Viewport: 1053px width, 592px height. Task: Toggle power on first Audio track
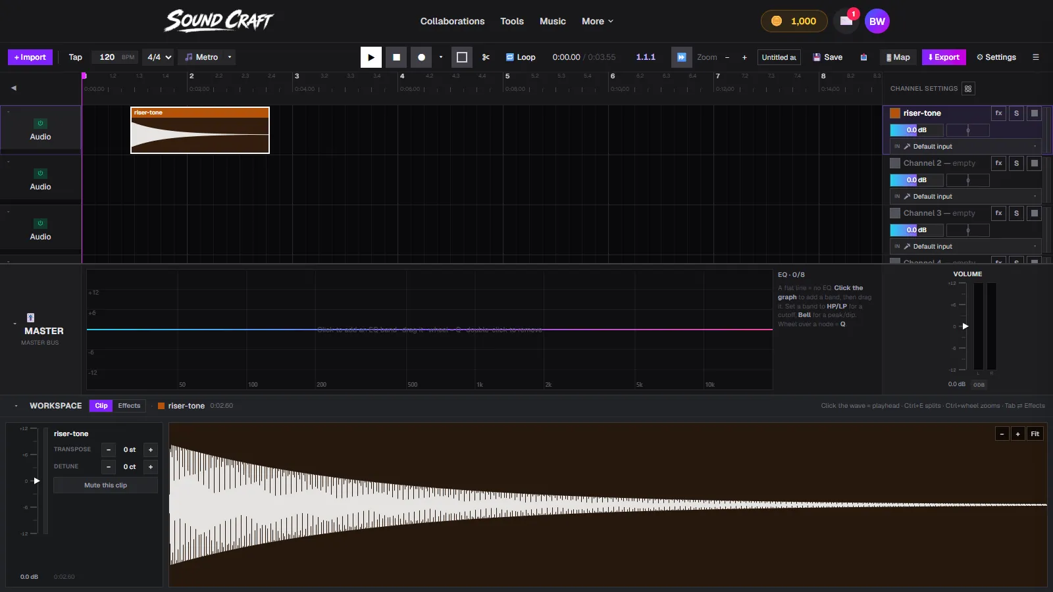(x=40, y=124)
